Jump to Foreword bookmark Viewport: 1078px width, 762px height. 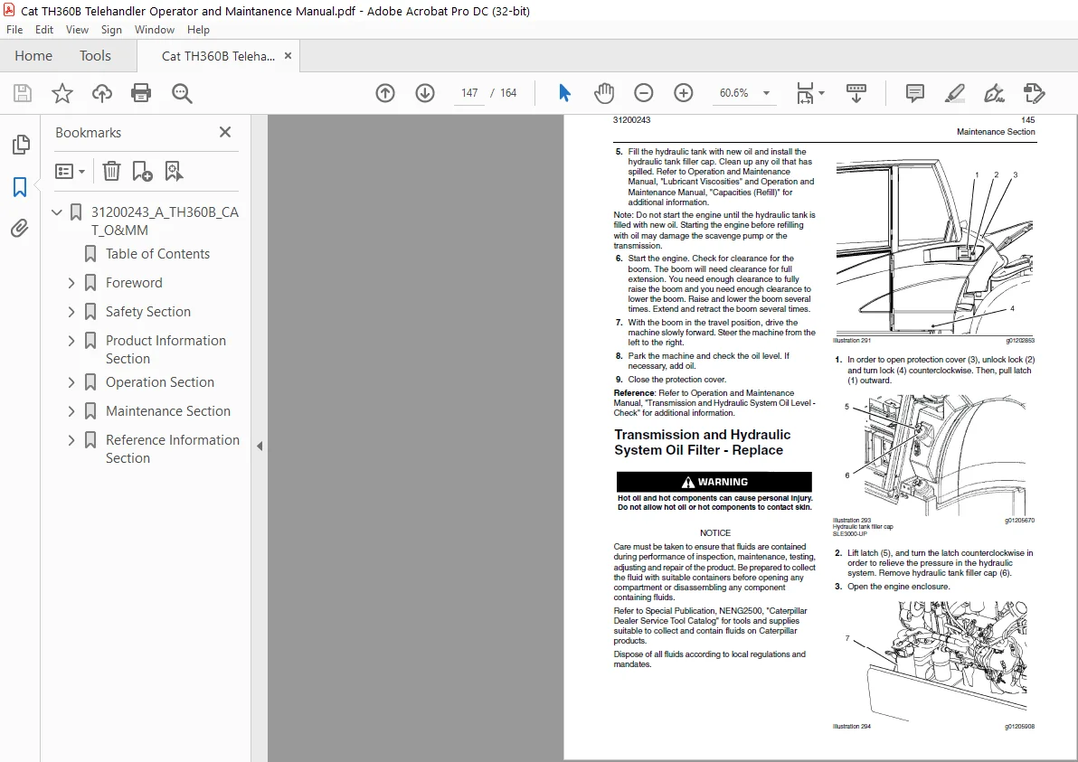tap(134, 282)
